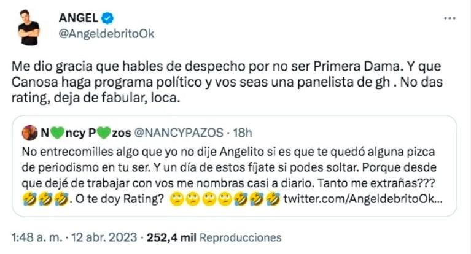471x254 pixels.
Task: Open the @AngeldebritoOk handle link
Action: pyautogui.click(x=106, y=34)
